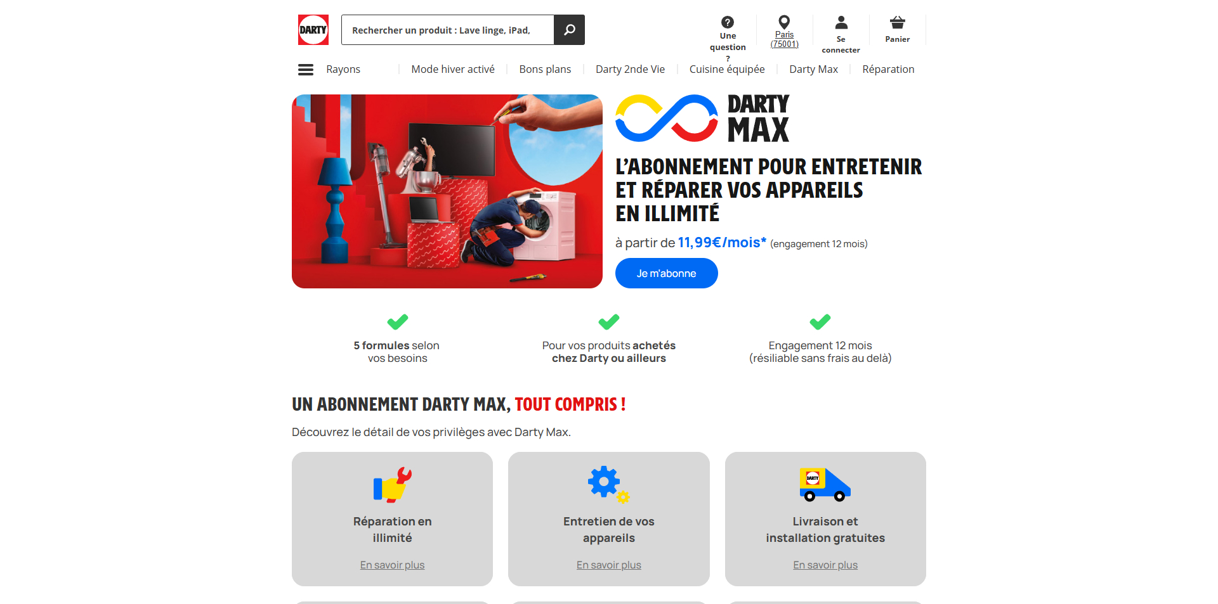This screenshot has height=604, width=1218.
Task: Click the blue gears Entretien icon
Action: [x=608, y=485]
